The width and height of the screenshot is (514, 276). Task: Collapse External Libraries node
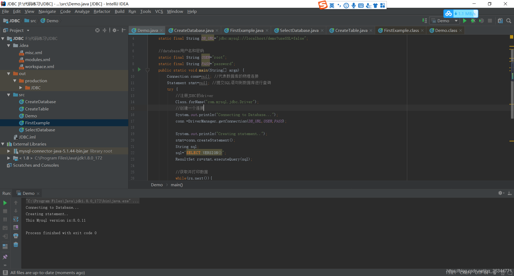(x=3, y=144)
